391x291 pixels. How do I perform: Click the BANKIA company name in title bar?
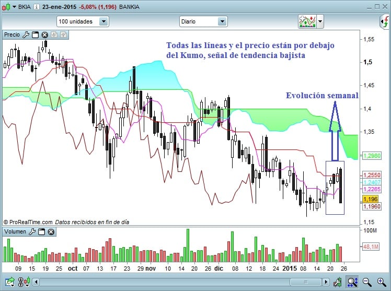129,7
